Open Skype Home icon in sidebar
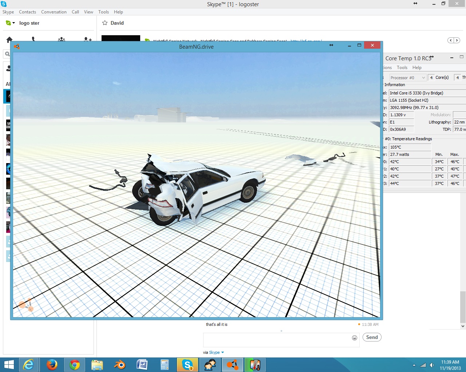This screenshot has width=466, height=372. click(x=9, y=39)
